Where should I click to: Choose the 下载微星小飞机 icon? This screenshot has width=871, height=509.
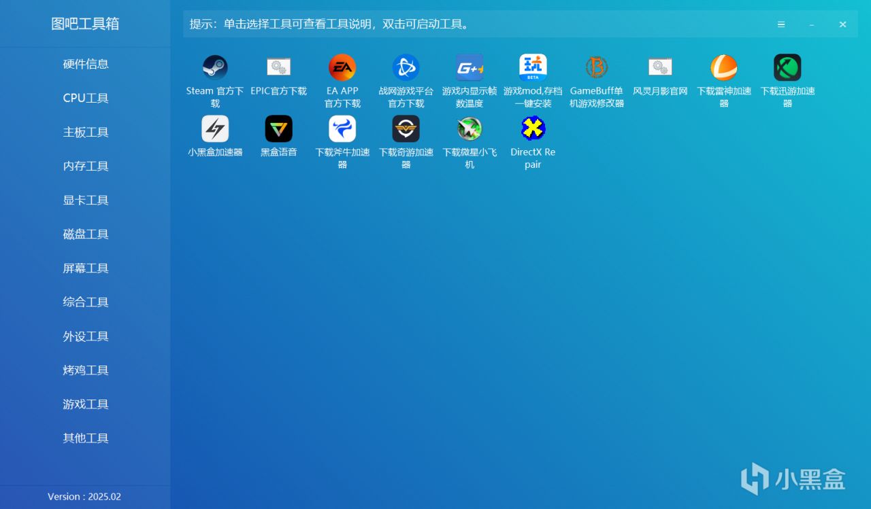click(470, 128)
